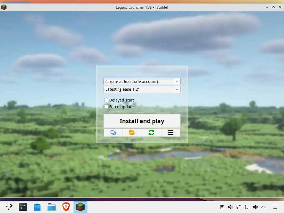Click the Install and play button
284x213 pixels.
click(x=142, y=121)
